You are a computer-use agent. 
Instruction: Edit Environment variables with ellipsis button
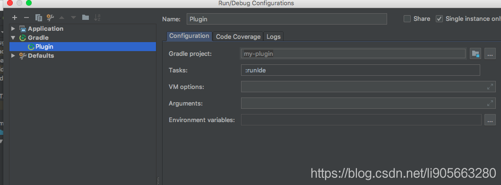tap(490, 120)
